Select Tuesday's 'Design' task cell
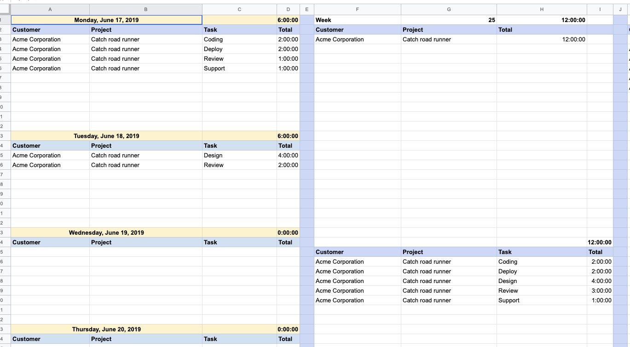The width and height of the screenshot is (630, 347). 239,156
